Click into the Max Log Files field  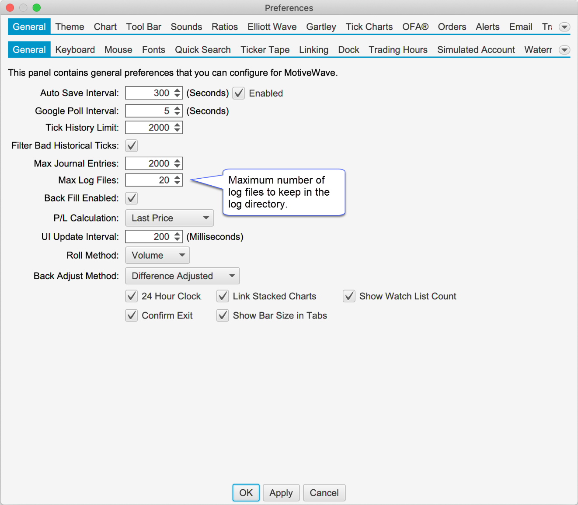point(149,180)
